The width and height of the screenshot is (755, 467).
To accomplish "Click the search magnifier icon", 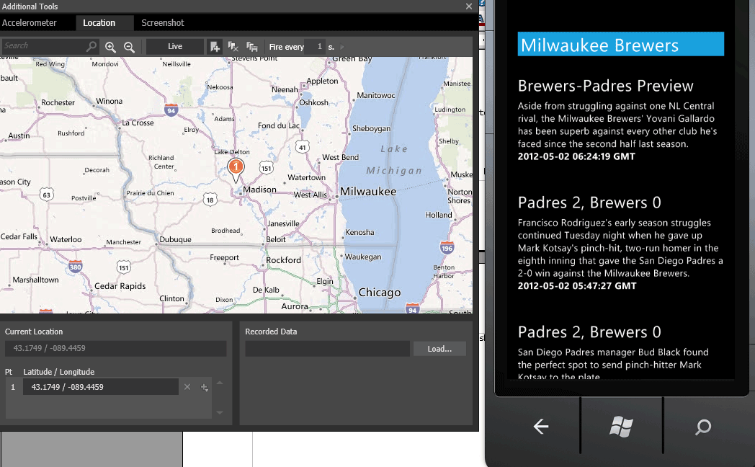I will [91, 46].
